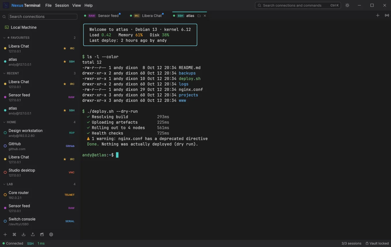This screenshot has height=247, width=391.
Task: Select the Studio desktop VNC connection
Action: 40,172
